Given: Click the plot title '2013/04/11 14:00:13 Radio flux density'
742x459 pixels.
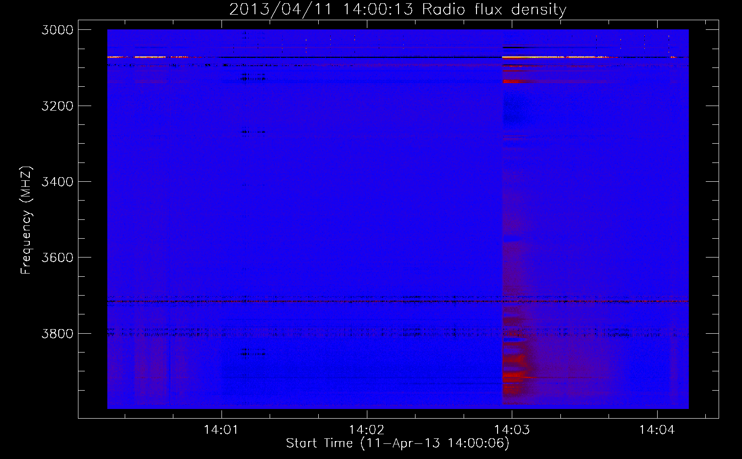Looking at the screenshot, I should tap(398, 9).
